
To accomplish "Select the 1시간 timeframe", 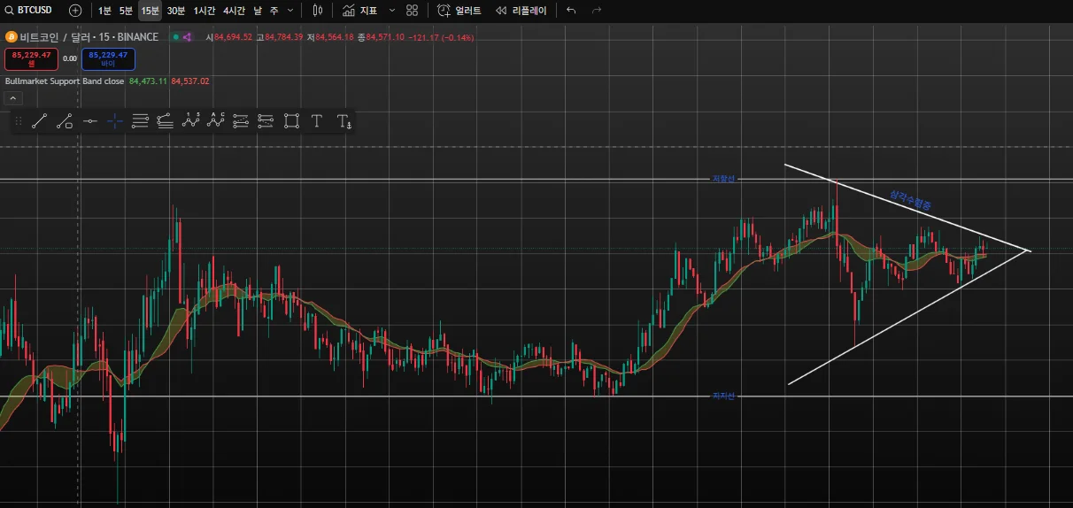I will pos(205,11).
